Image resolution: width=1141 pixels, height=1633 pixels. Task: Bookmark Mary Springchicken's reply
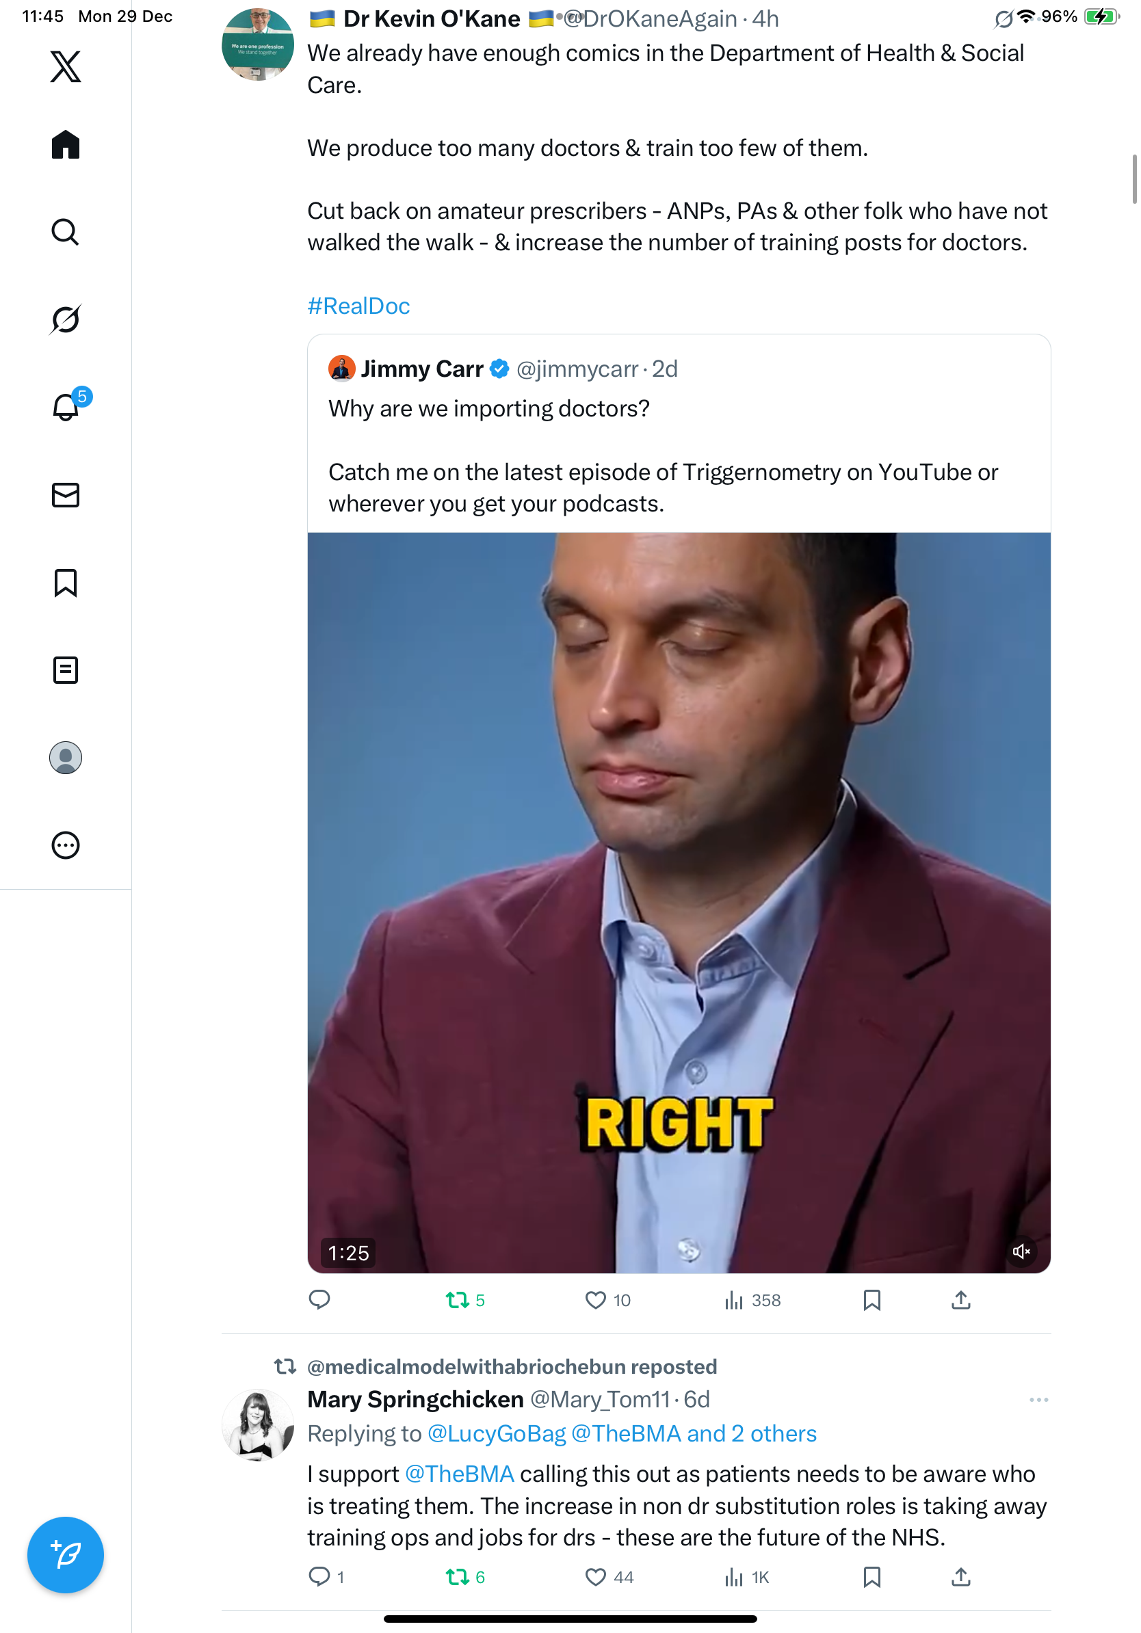[871, 1577]
